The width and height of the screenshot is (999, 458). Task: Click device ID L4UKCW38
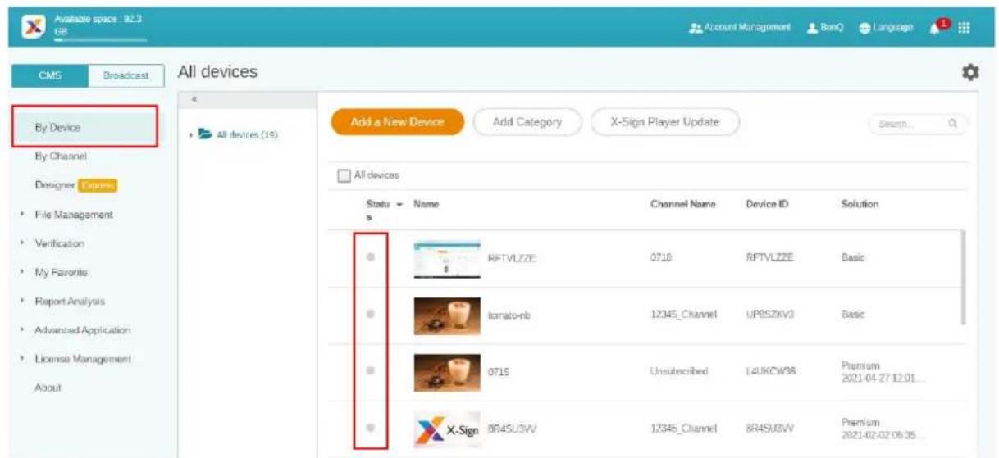[771, 371]
